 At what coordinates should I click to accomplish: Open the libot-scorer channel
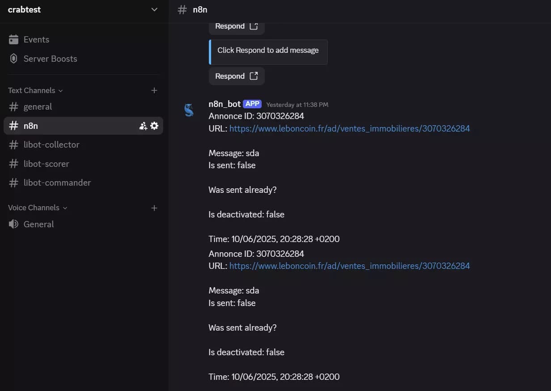pos(46,164)
